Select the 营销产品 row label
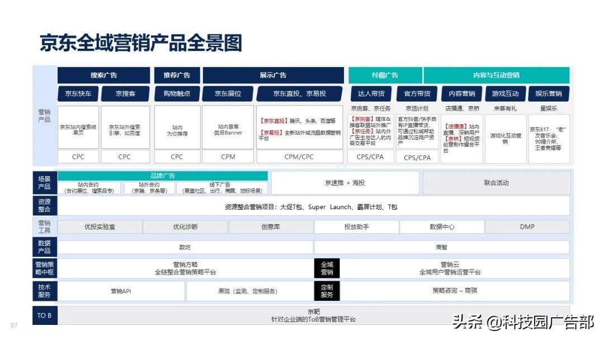This screenshot has width=604, height=340. coord(44,116)
